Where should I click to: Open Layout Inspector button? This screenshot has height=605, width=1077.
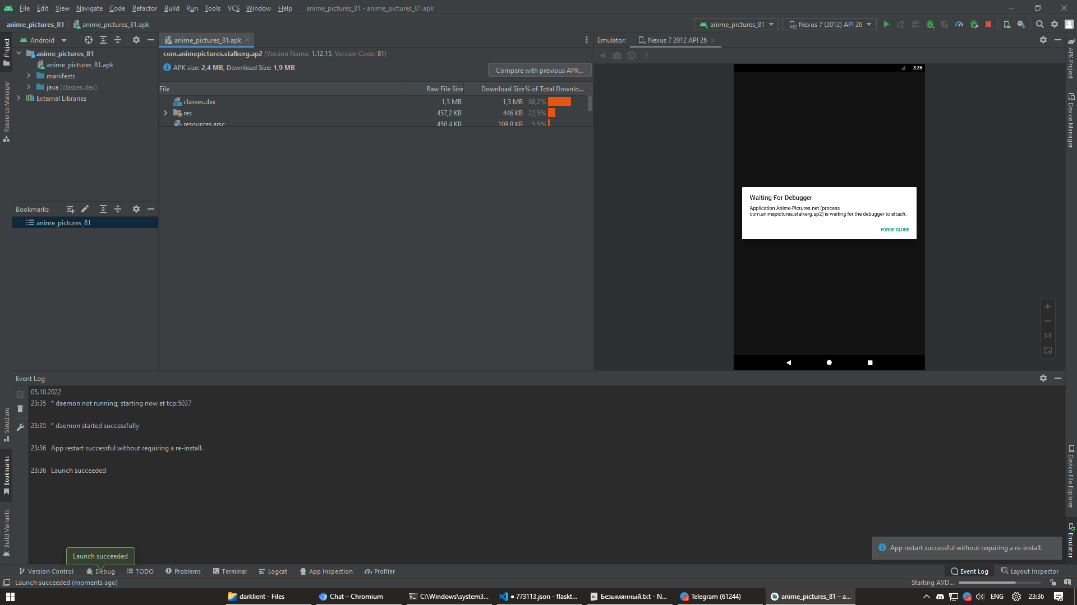[1030, 572]
